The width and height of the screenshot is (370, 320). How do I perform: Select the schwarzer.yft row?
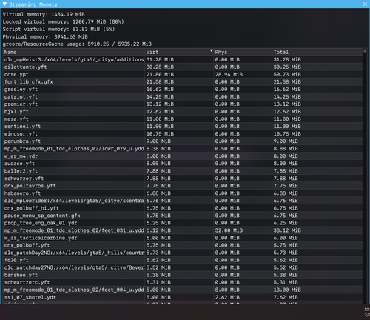tap(183, 179)
